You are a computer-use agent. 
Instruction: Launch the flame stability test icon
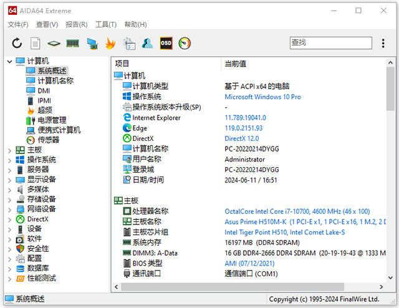[110, 43]
